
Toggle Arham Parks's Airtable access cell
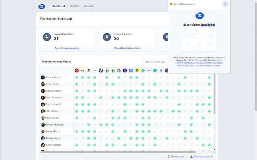(83, 84)
